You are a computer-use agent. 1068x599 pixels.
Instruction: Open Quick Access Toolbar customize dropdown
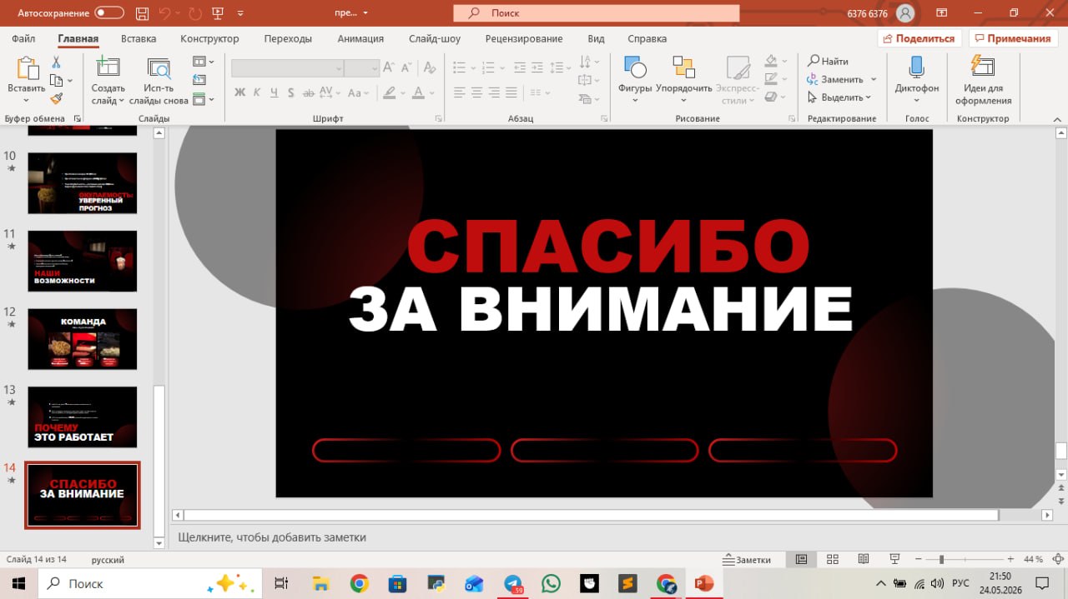tap(241, 12)
